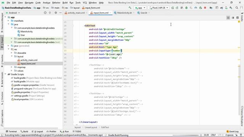Open the Navigate menu
This screenshot has width=244, height=137.
pyautogui.click(x=29, y=3)
